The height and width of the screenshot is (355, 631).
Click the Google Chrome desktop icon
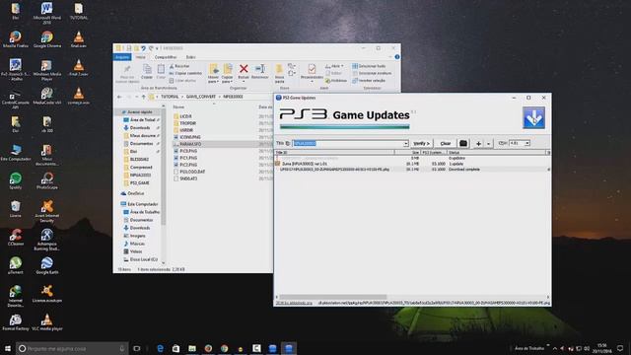[x=47, y=39]
